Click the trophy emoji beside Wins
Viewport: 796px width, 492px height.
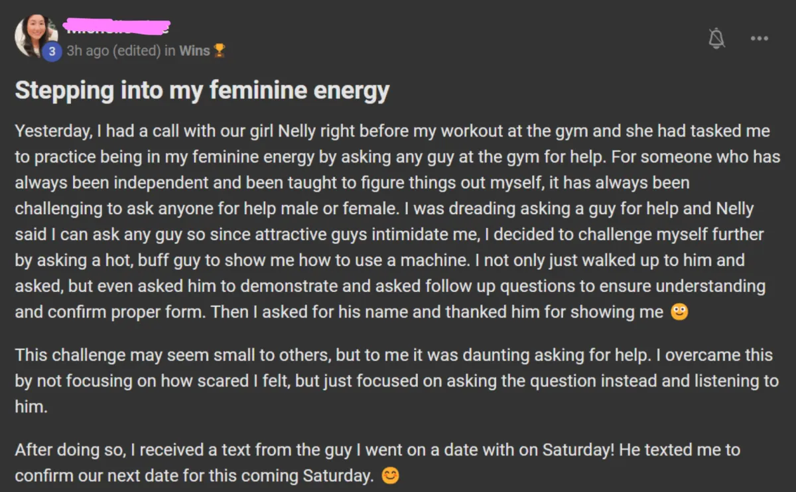[220, 51]
